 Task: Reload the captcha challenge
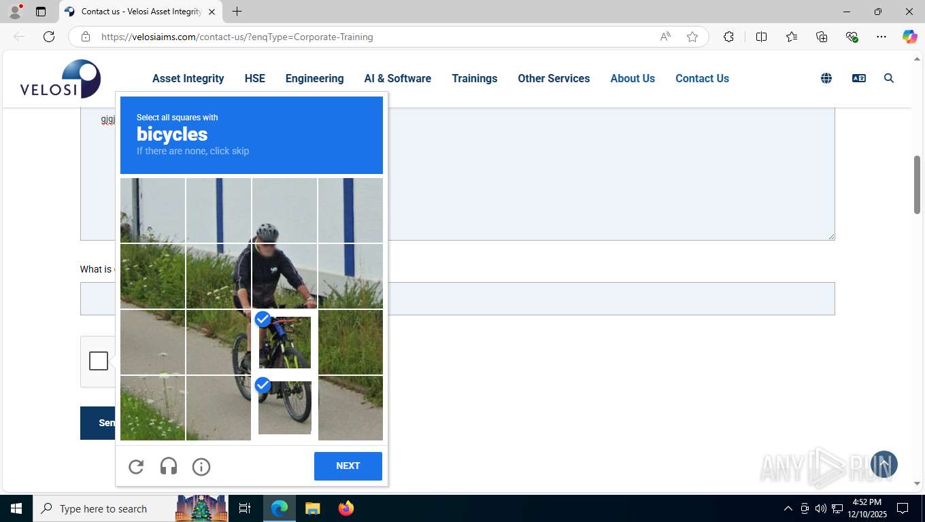(x=136, y=466)
